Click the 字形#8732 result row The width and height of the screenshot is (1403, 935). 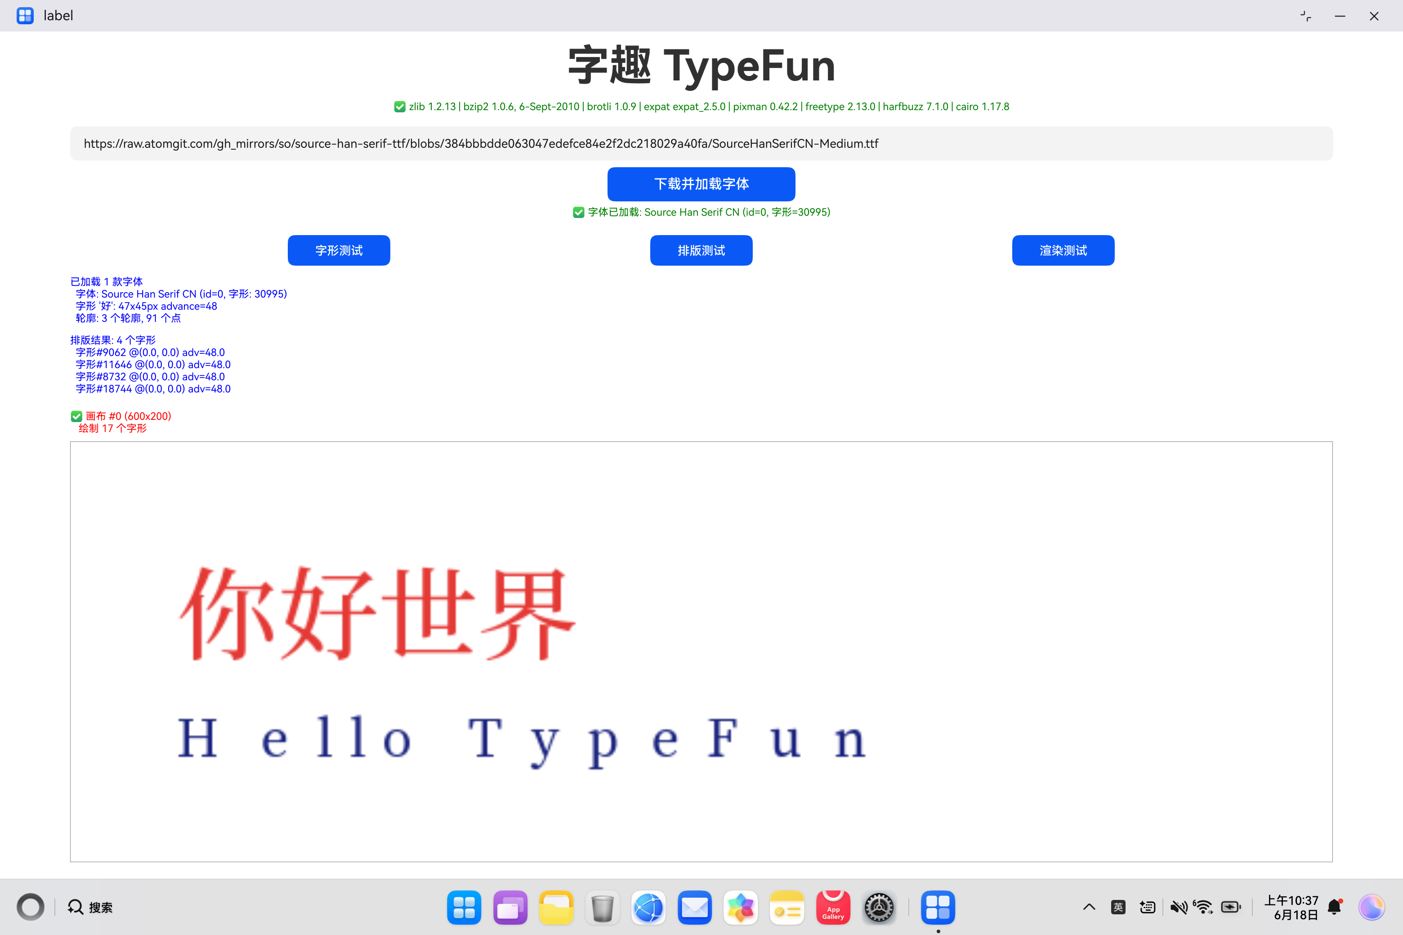coord(150,377)
